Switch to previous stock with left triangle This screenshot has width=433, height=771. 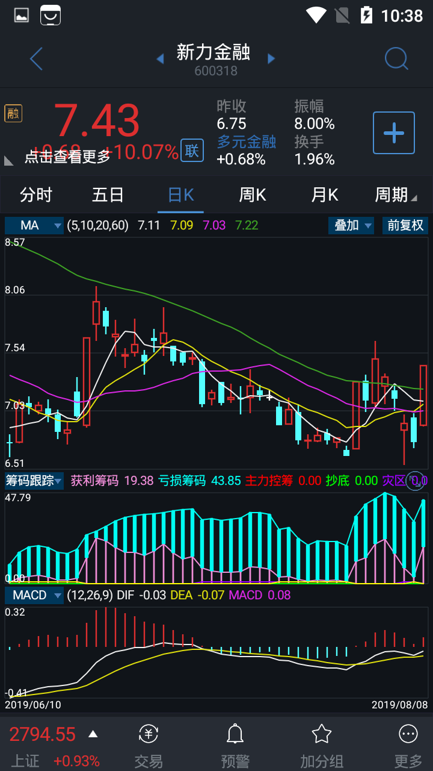pyautogui.click(x=160, y=58)
